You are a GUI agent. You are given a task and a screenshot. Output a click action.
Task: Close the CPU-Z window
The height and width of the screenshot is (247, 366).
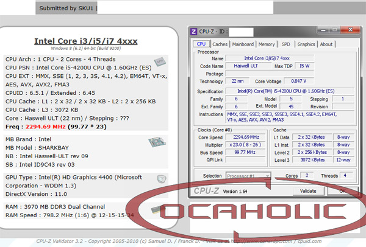(350, 30)
